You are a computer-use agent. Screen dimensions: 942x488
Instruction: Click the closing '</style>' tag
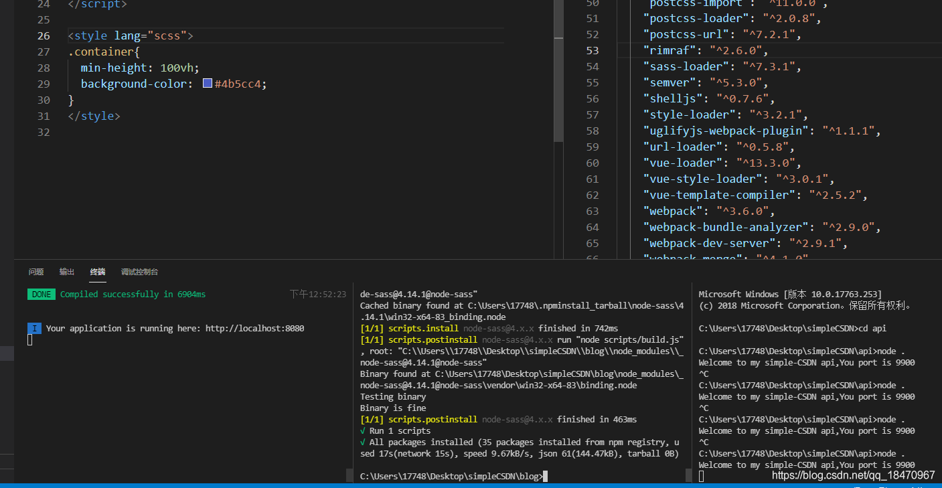click(94, 116)
